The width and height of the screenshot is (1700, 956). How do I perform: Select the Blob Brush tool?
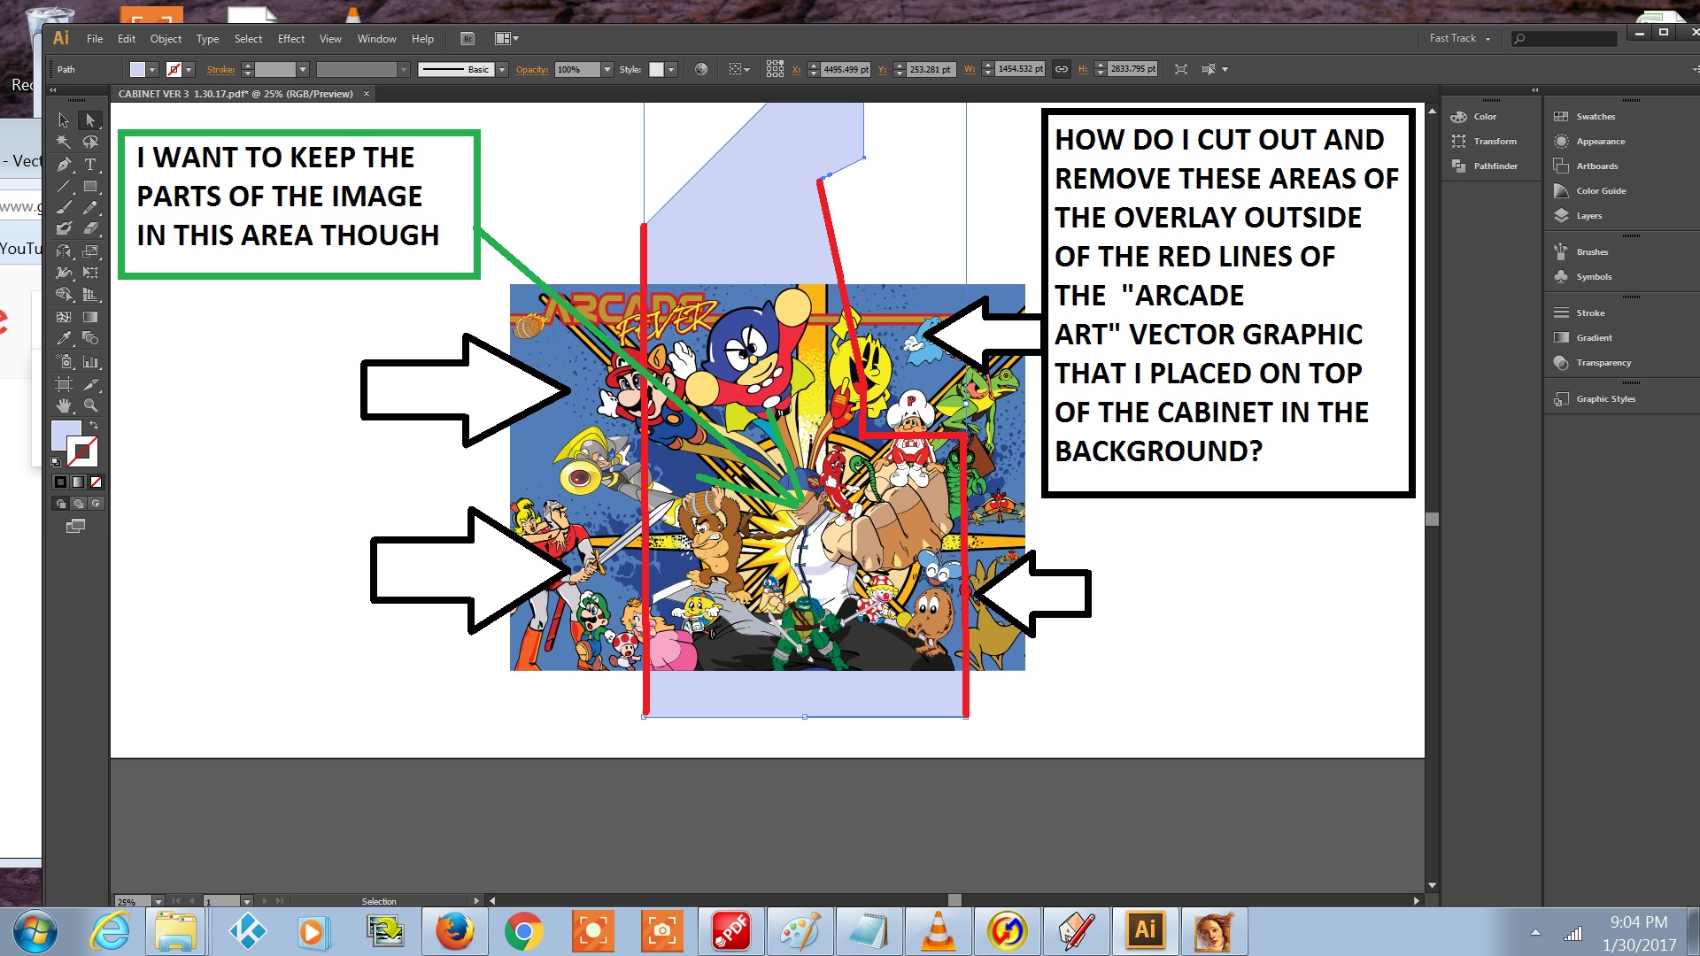[x=64, y=228]
